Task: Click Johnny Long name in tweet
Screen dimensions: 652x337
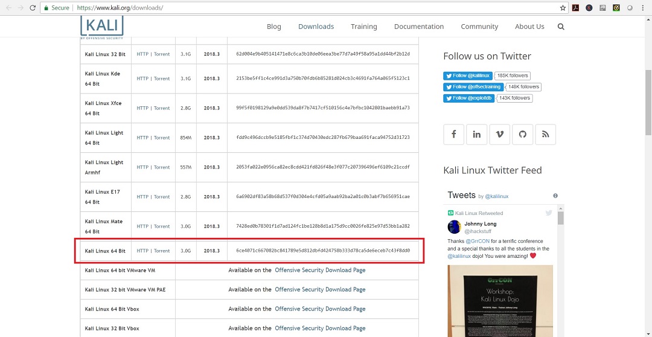Action: (x=481, y=224)
